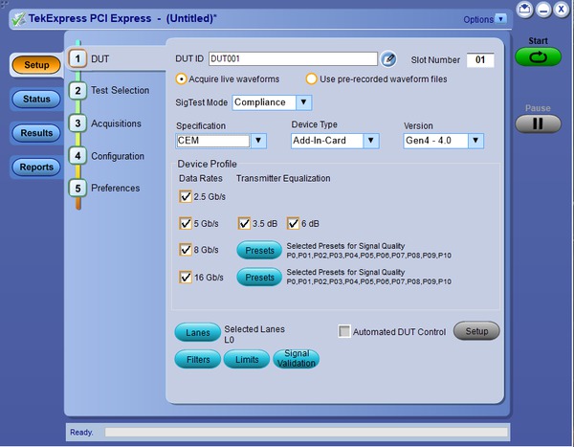Close the TekExpress window
This screenshot has height=447, width=574.
point(562,10)
